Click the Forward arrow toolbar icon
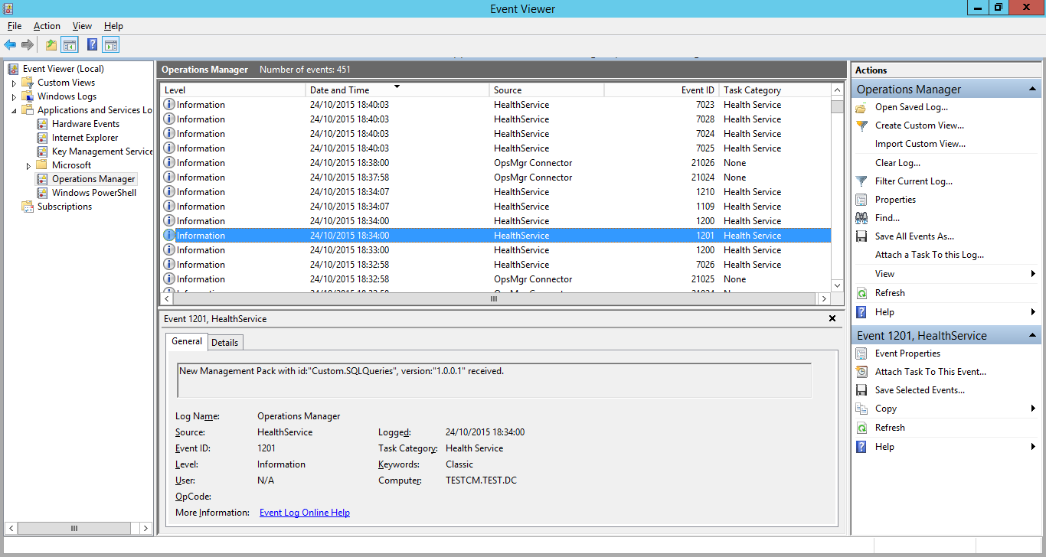1046x557 pixels. point(28,45)
